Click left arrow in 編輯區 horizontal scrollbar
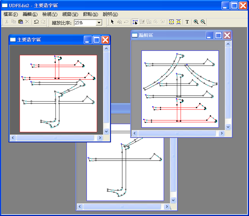 point(135,133)
